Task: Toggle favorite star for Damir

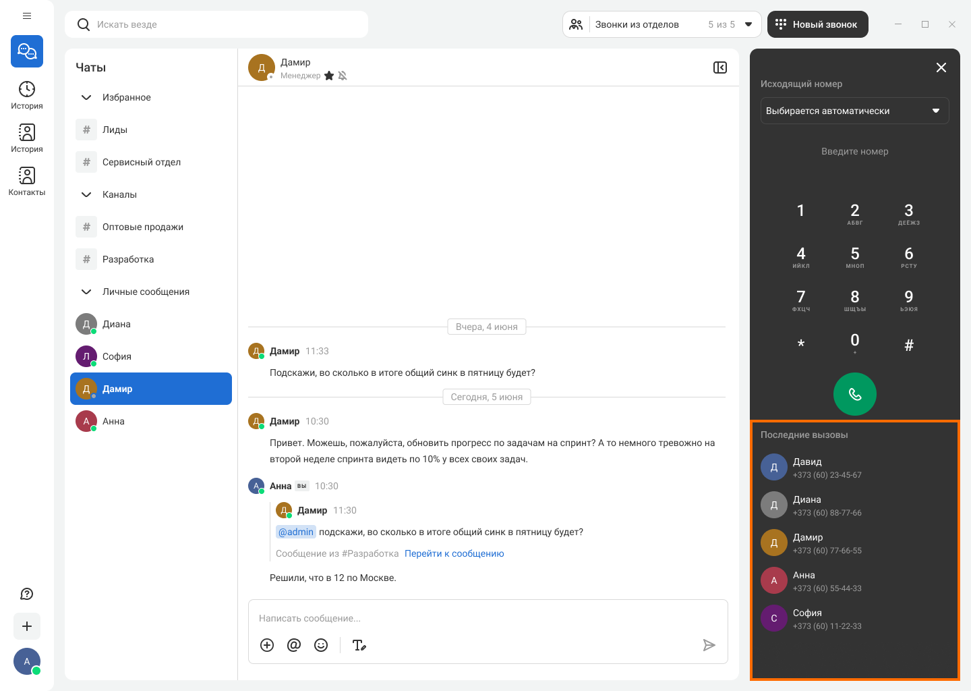Action: pos(329,76)
